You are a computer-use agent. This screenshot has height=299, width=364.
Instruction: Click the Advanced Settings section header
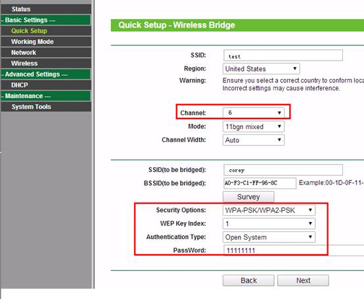[x=46, y=74]
